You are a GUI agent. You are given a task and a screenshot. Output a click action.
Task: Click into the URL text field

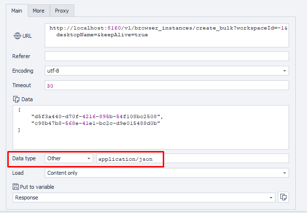coord(167,35)
